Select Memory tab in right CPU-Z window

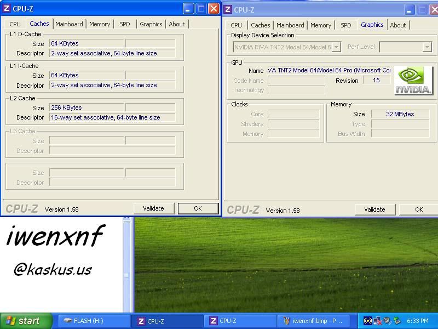(321, 25)
